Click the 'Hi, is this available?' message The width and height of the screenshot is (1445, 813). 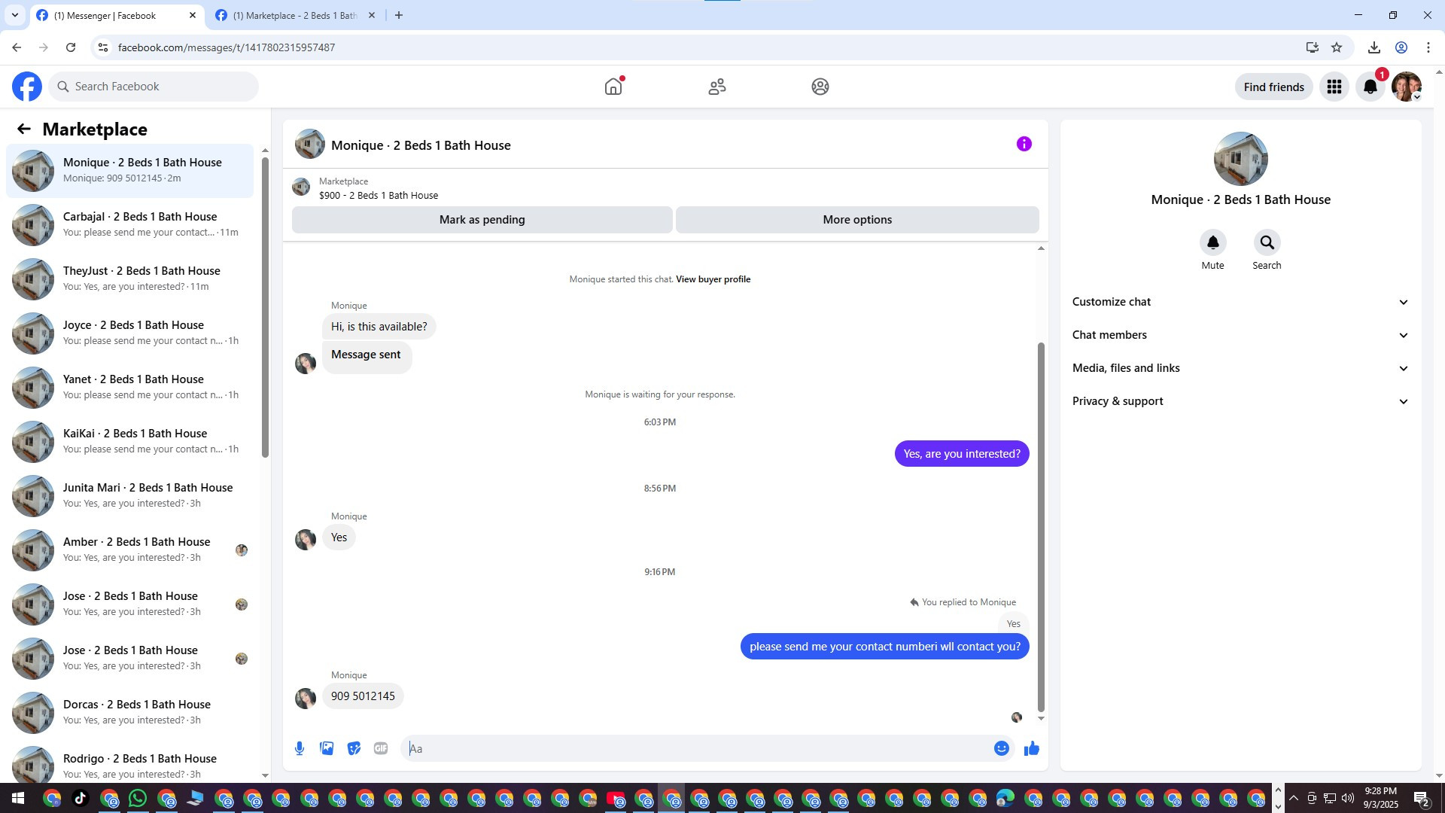[379, 327]
